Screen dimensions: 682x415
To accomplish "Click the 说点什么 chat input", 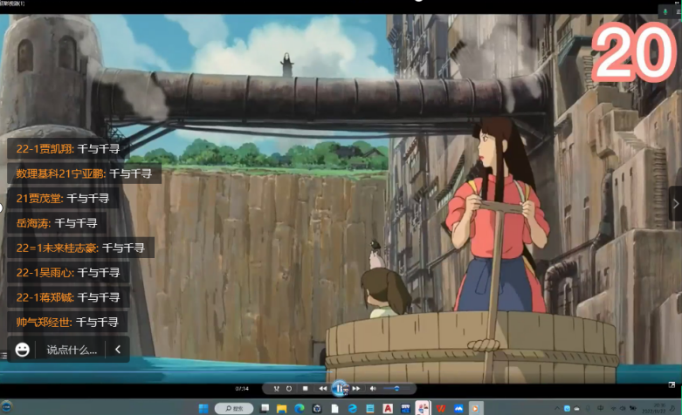I will point(72,350).
